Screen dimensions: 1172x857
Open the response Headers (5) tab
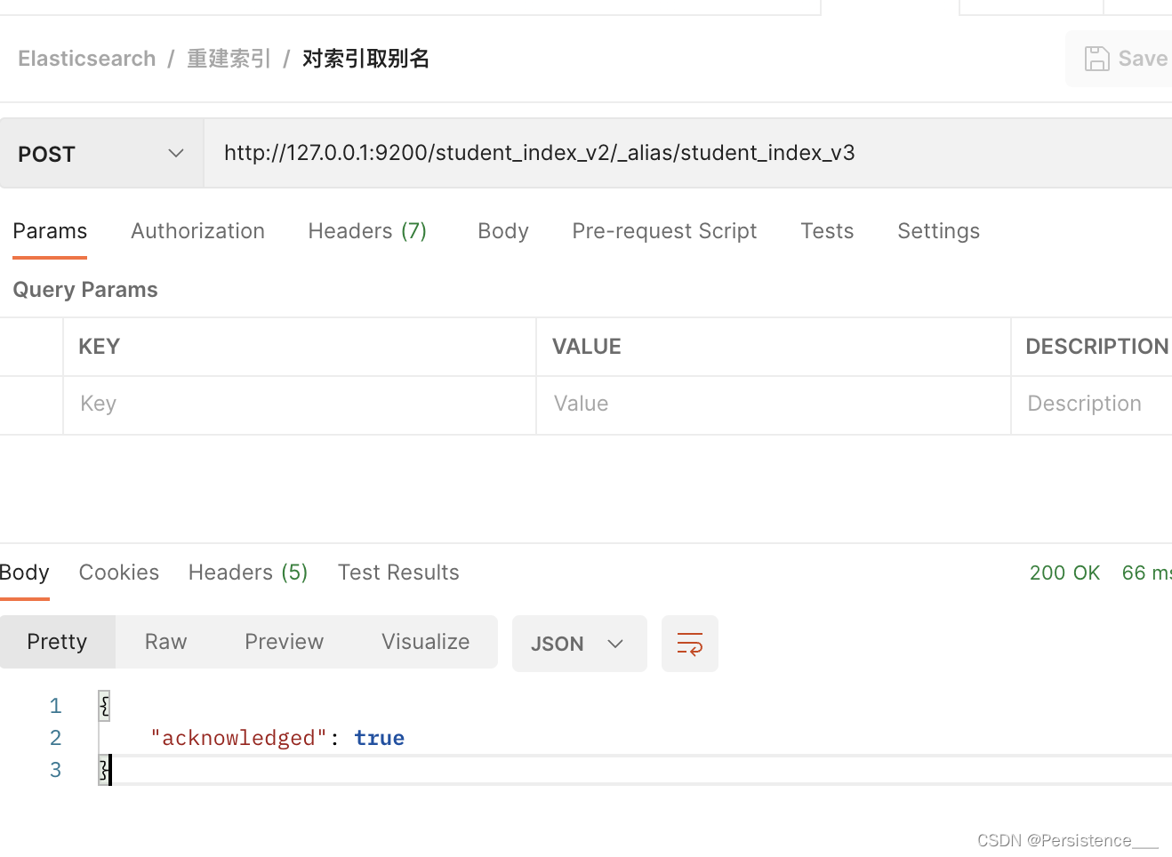[x=248, y=573]
